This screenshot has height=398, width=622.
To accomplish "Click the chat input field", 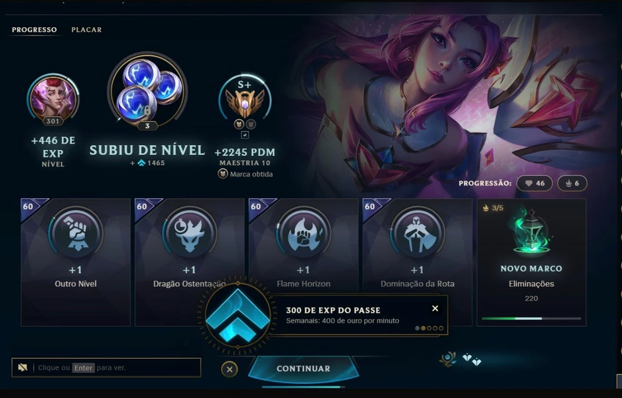I will point(106,368).
